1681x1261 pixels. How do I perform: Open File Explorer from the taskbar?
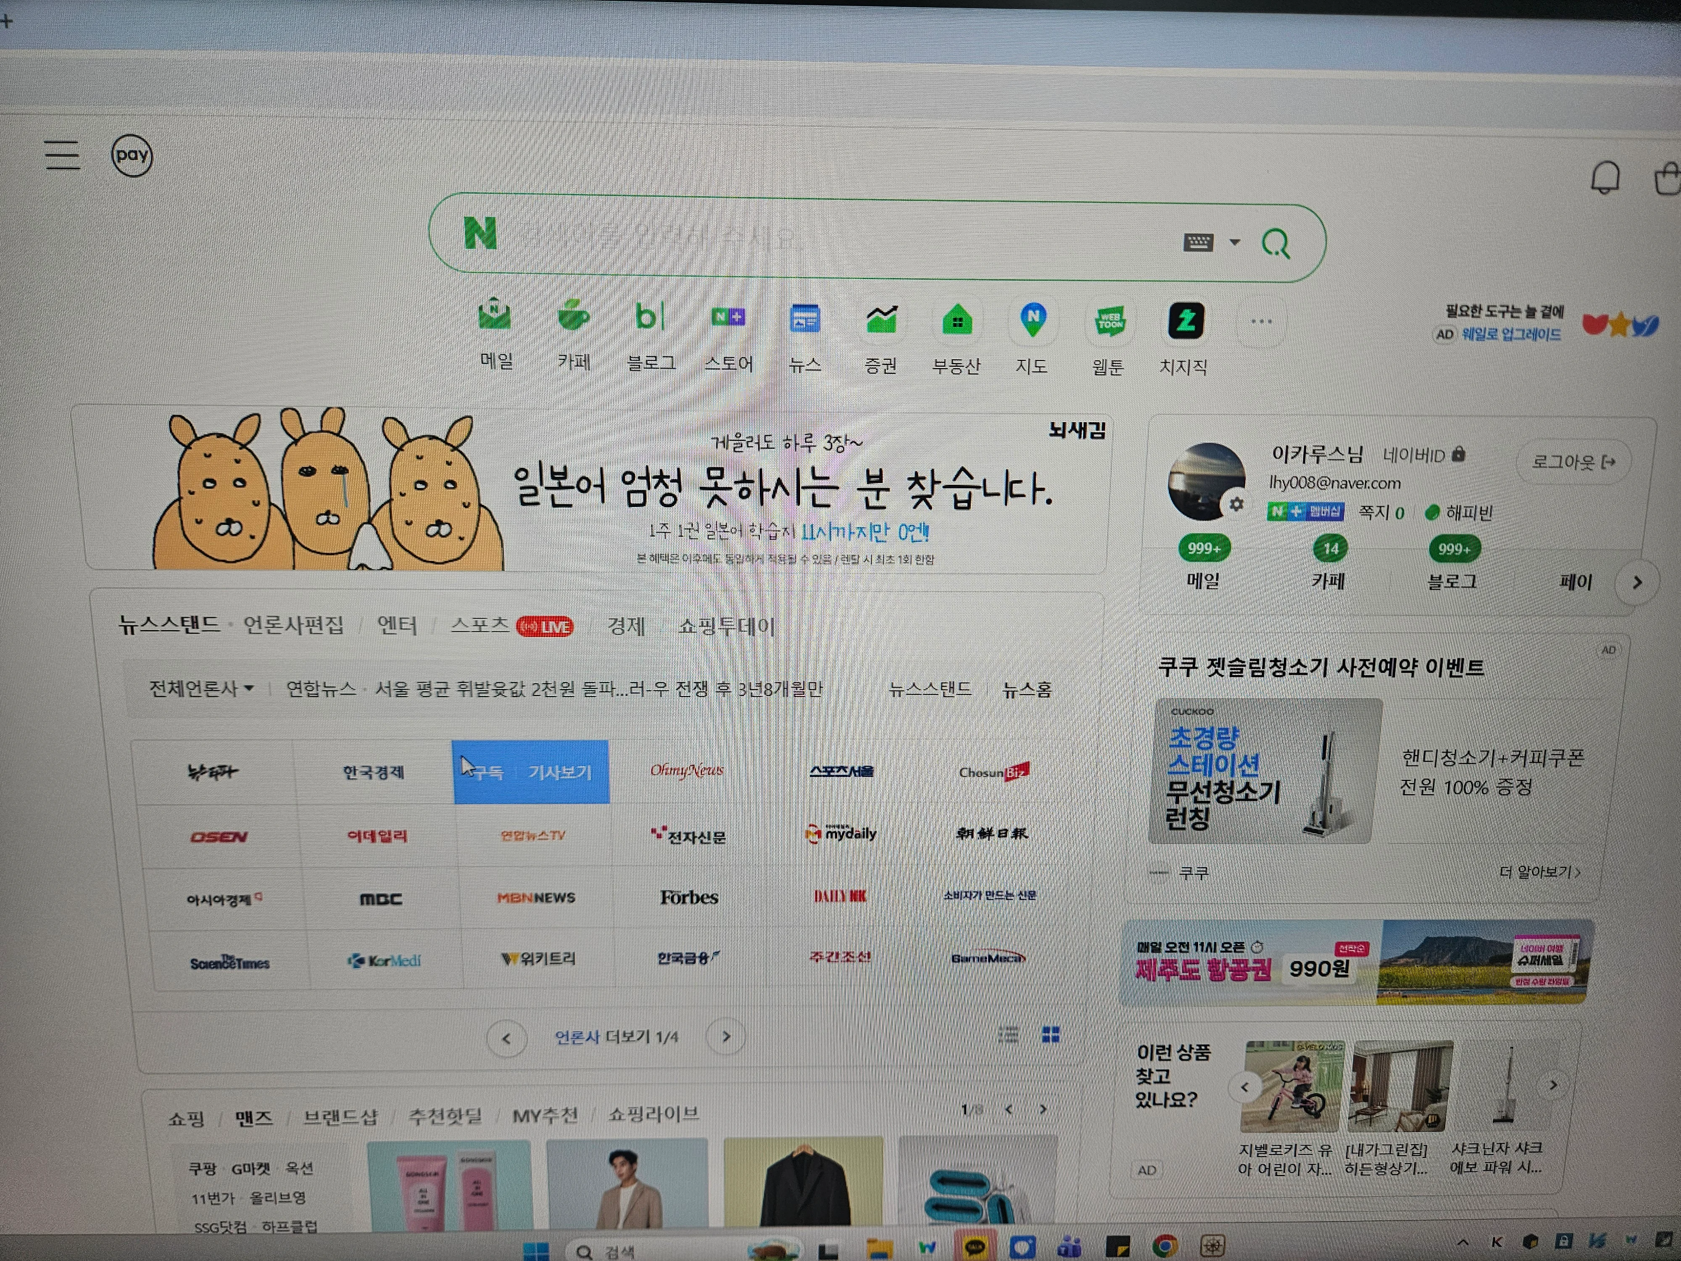(879, 1249)
